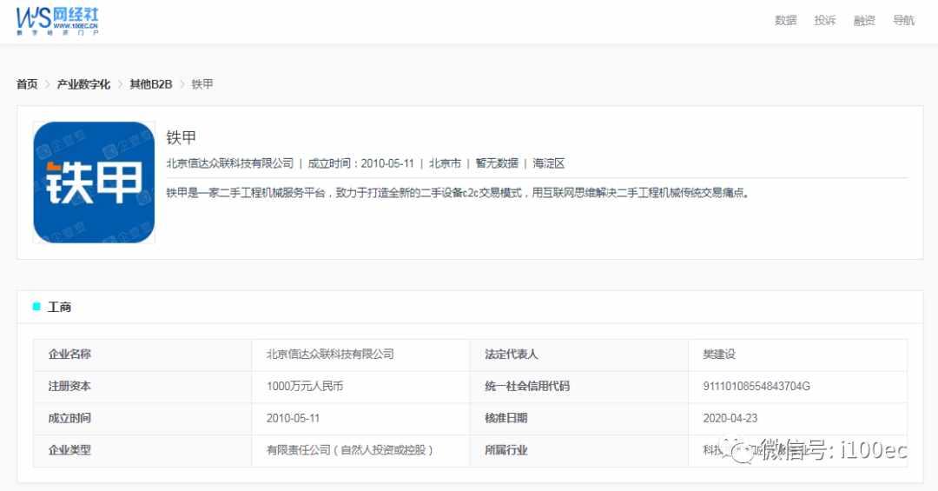
Task: Go to 首页 via breadcrumb
Action: [27, 84]
